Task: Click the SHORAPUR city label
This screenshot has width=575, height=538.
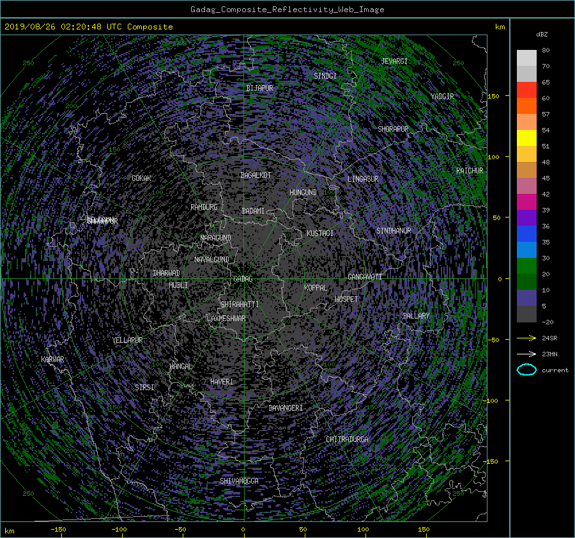Action: pyautogui.click(x=393, y=129)
